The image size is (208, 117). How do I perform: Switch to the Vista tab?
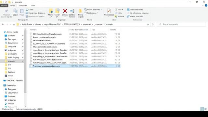click(x=33, y=6)
